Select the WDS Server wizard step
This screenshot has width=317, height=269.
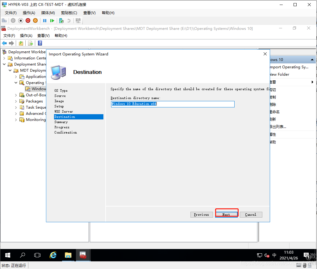click(x=64, y=111)
